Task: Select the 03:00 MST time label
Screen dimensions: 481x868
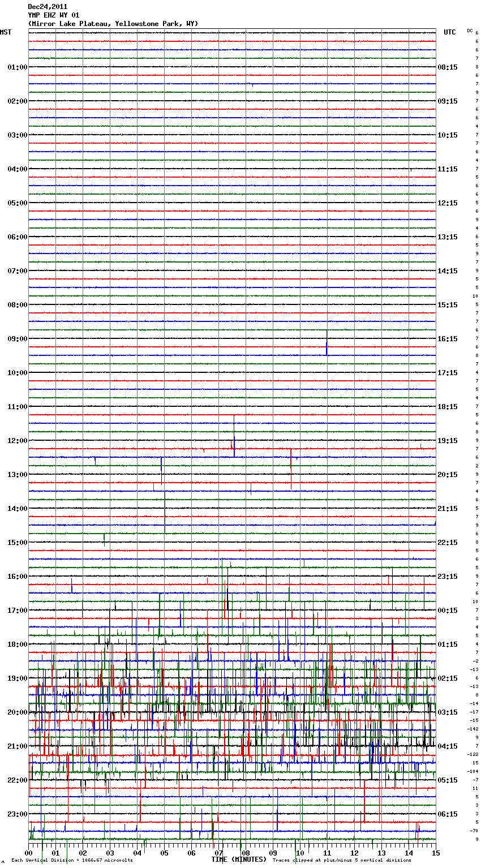Action: click(x=17, y=135)
